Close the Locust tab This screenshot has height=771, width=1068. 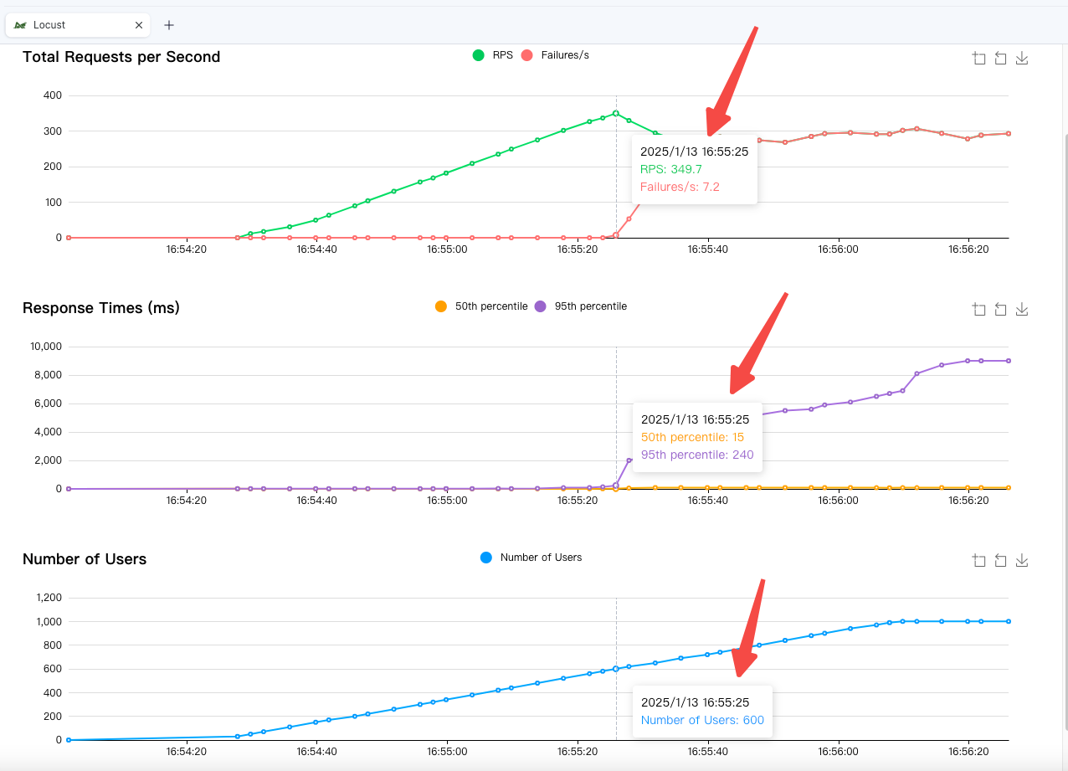point(139,25)
